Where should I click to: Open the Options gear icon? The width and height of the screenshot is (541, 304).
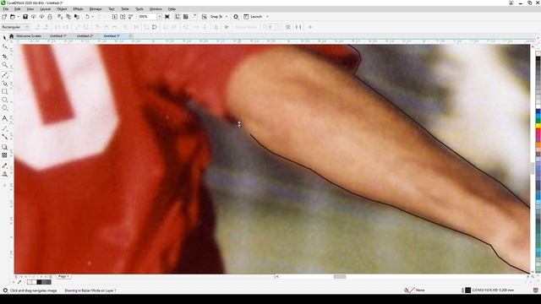236,17
